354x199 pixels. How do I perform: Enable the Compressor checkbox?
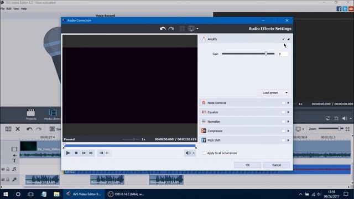283,131
